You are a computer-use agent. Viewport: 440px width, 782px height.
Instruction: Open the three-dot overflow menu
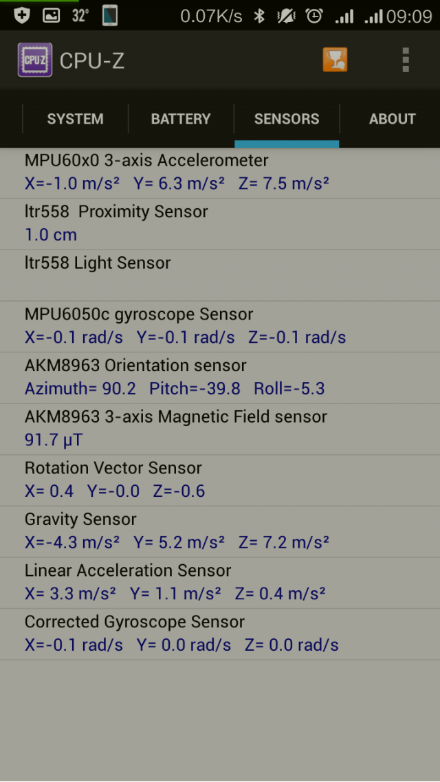coord(406,60)
